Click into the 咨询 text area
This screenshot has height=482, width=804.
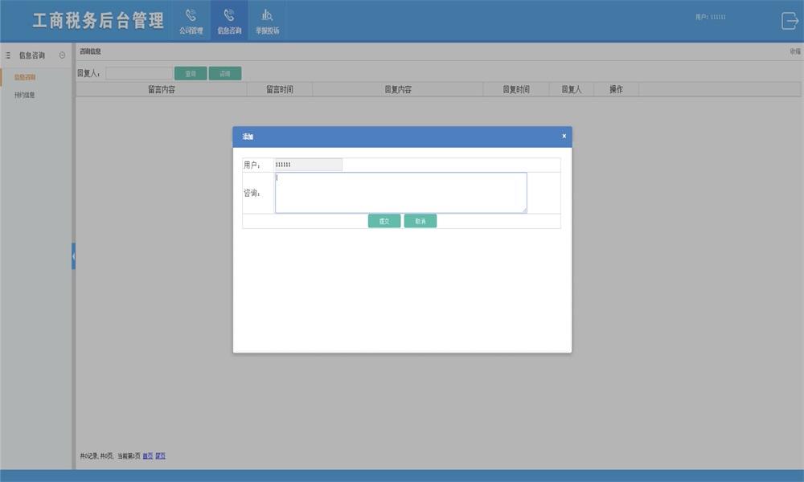click(x=400, y=193)
